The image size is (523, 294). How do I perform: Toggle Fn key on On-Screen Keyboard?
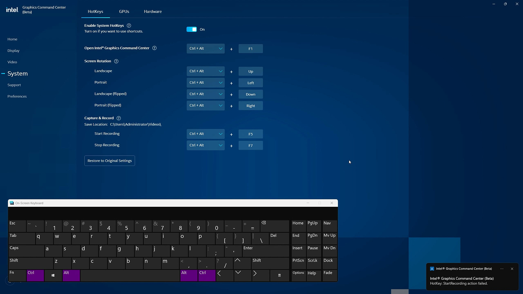coord(17,275)
